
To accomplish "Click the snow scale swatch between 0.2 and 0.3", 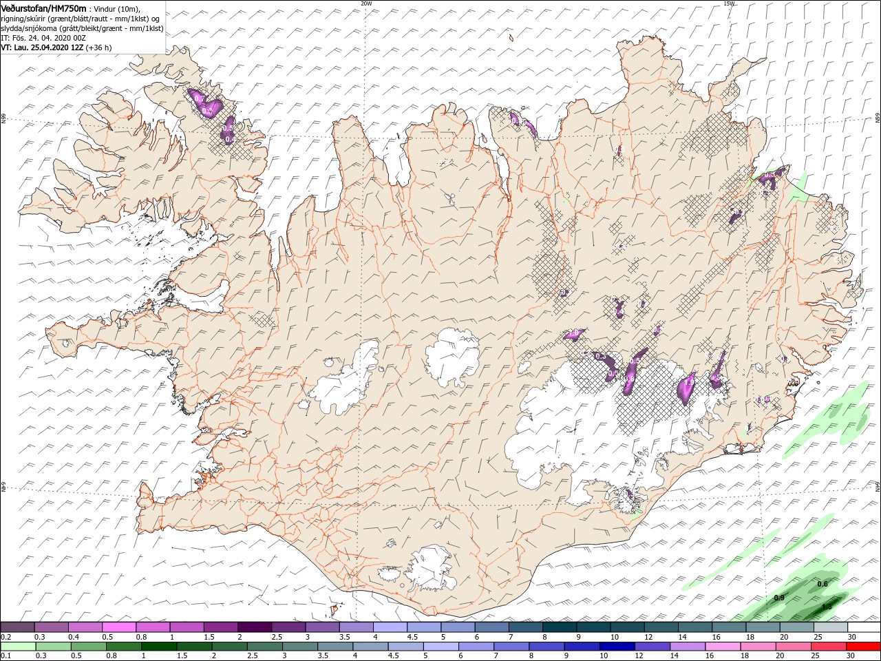I will [x=17, y=627].
